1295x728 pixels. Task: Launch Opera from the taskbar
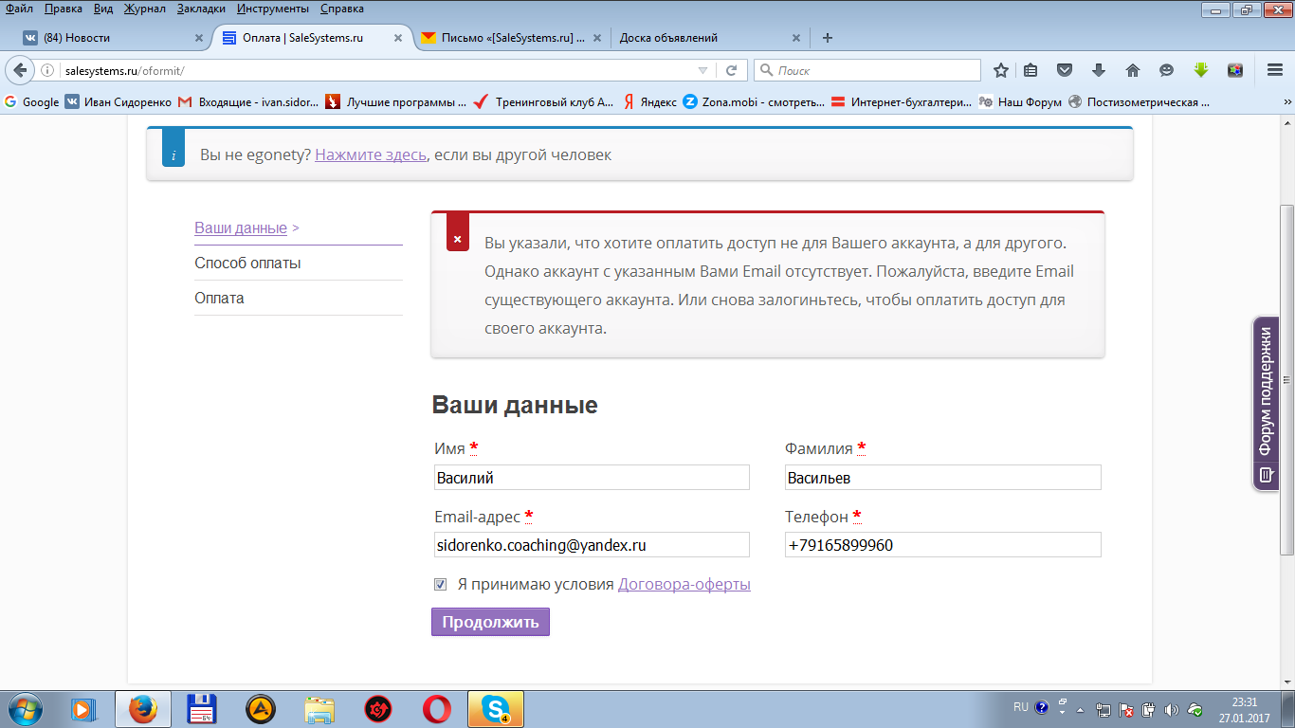click(x=437, y=708)
